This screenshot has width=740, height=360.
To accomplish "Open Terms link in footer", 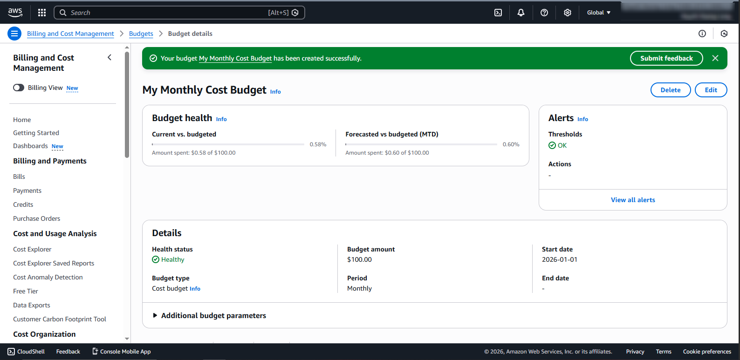I will 664,352.
